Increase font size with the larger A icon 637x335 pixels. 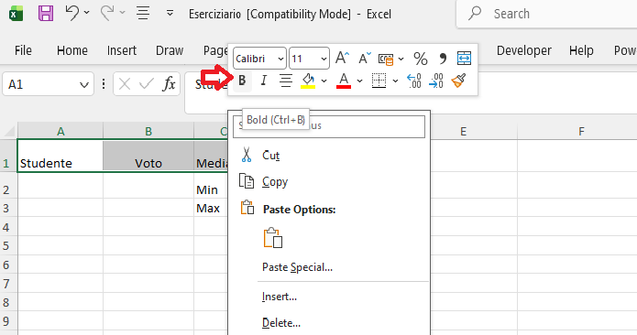342,59
